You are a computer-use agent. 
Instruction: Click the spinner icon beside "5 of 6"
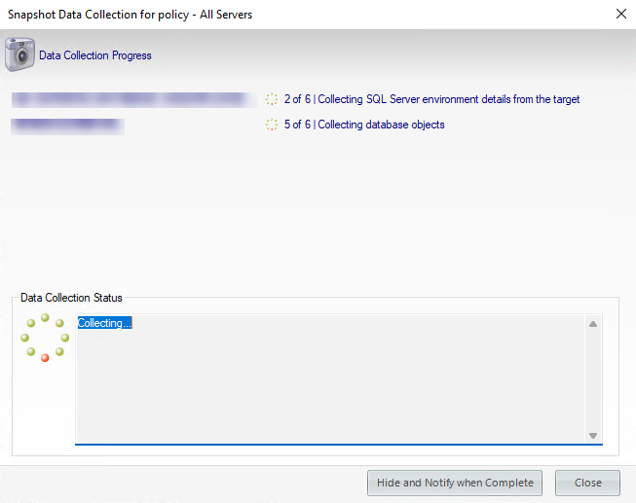click(x=272, y=125)
